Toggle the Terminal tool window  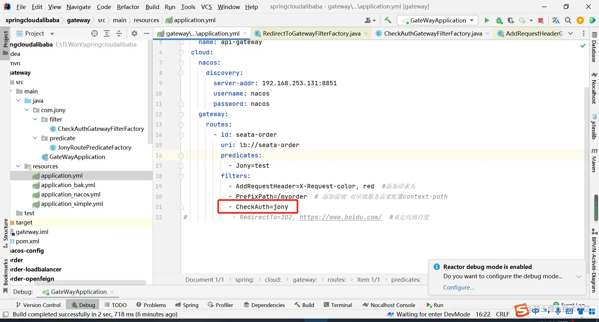click(x=338, y=305)
